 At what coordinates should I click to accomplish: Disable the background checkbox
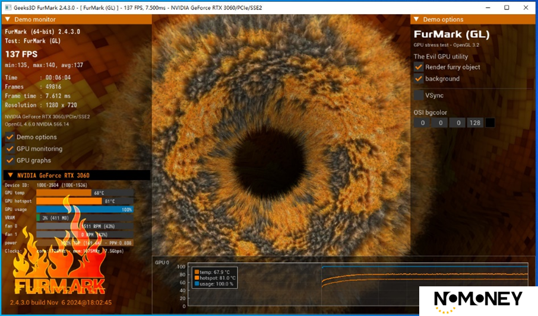point(419,79)
